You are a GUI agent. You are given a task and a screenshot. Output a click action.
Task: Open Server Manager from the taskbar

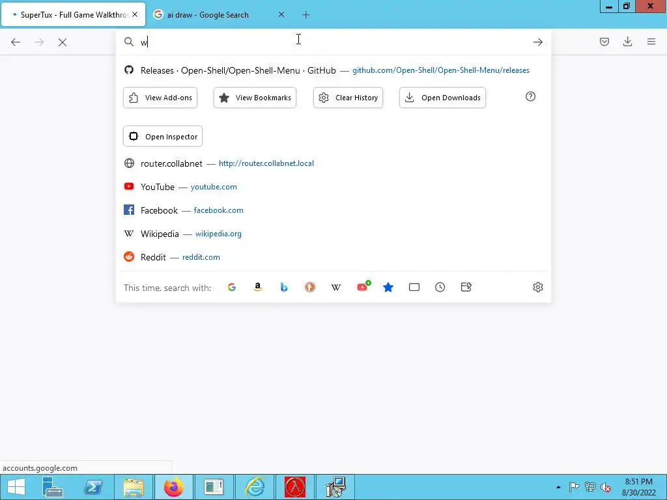(53, 487)
